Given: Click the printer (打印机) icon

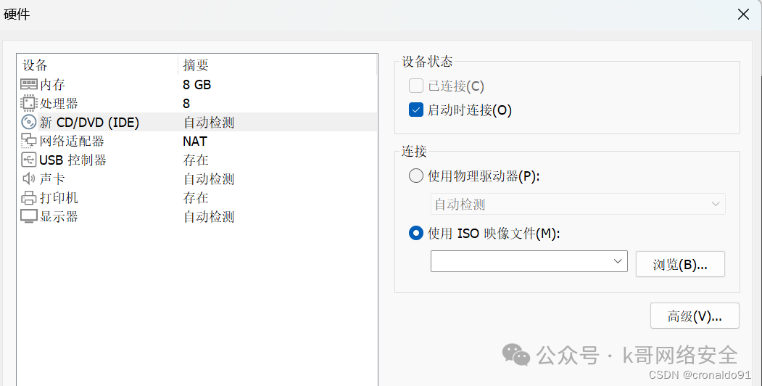Looking at the screenshot, I should [x=29, y=198].
